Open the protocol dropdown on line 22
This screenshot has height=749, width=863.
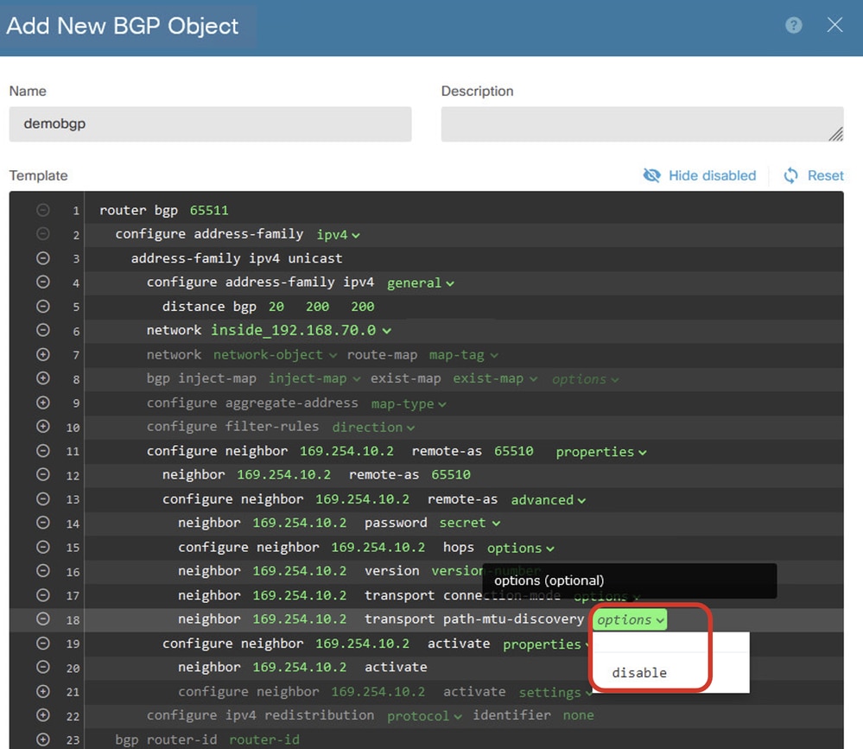pyautogui.click(x=424, y=716)
